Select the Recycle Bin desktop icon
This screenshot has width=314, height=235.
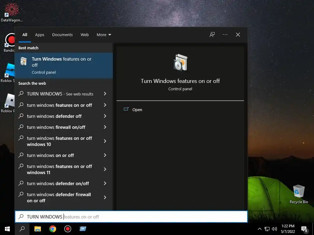coord(299,194)
